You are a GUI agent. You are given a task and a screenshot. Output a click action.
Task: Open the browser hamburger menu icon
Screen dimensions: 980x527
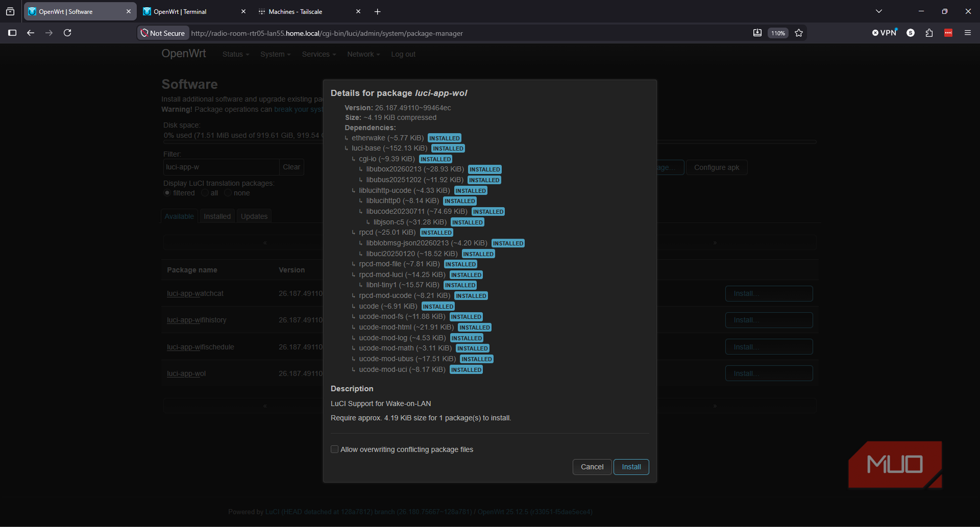tap(968, 33)
